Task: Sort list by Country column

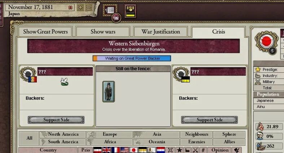Action: [48, 150]
